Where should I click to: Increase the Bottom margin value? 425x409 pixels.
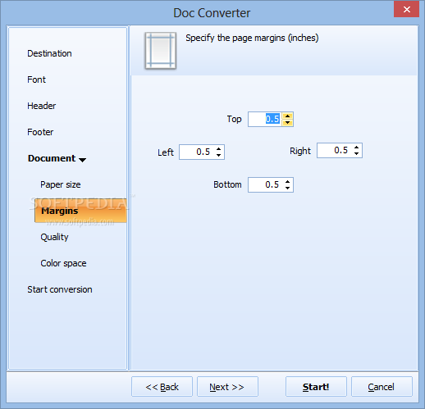[x=287, y=181]
